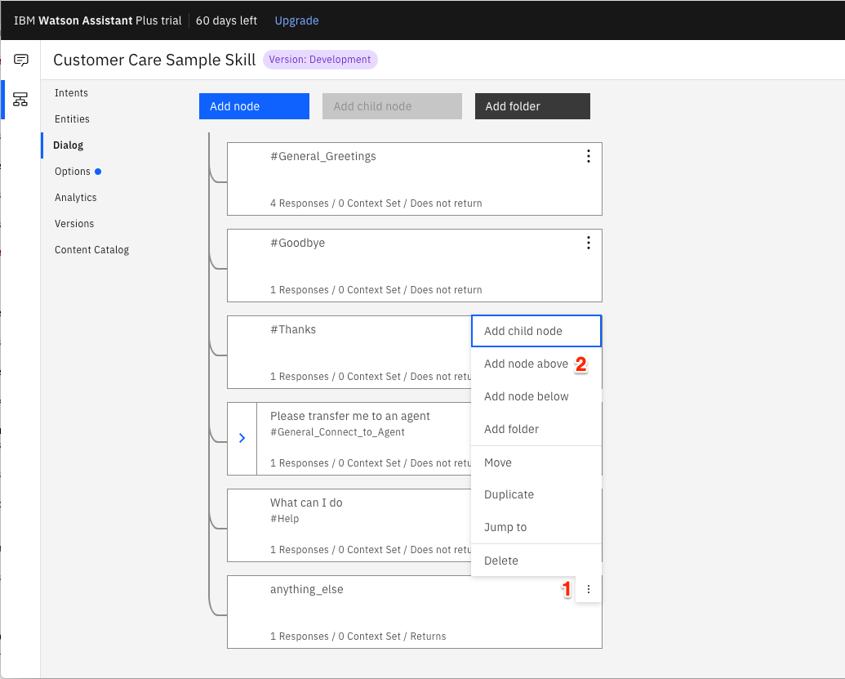Select Jump to in context menu

tap(536, 528)
